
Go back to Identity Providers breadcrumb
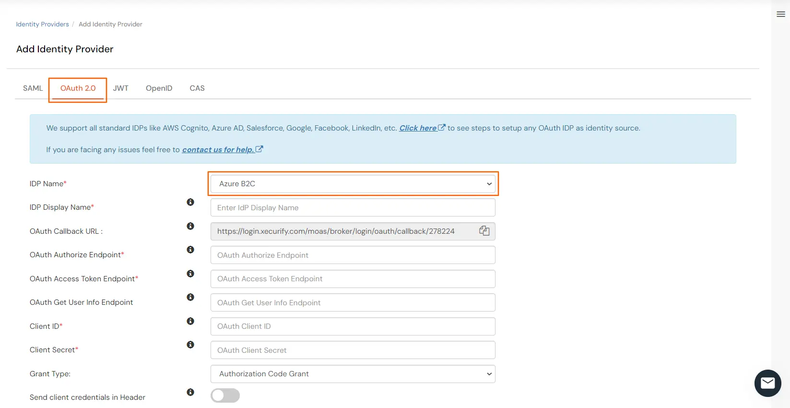coord(42,24)
